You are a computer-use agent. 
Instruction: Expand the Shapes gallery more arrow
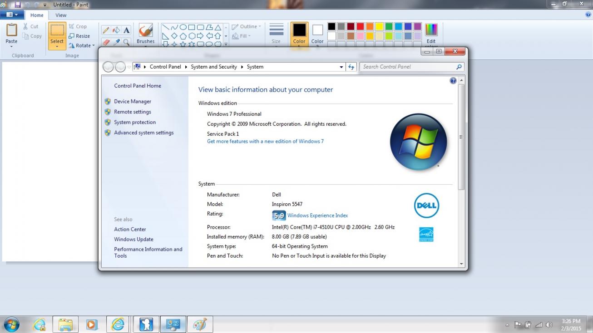226,44
